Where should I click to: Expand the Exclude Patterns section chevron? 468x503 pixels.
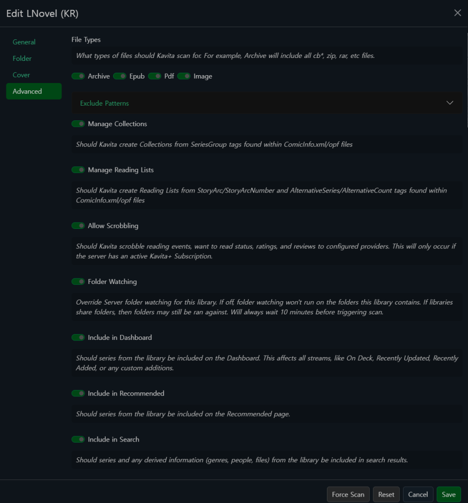(x=449, y=103)
